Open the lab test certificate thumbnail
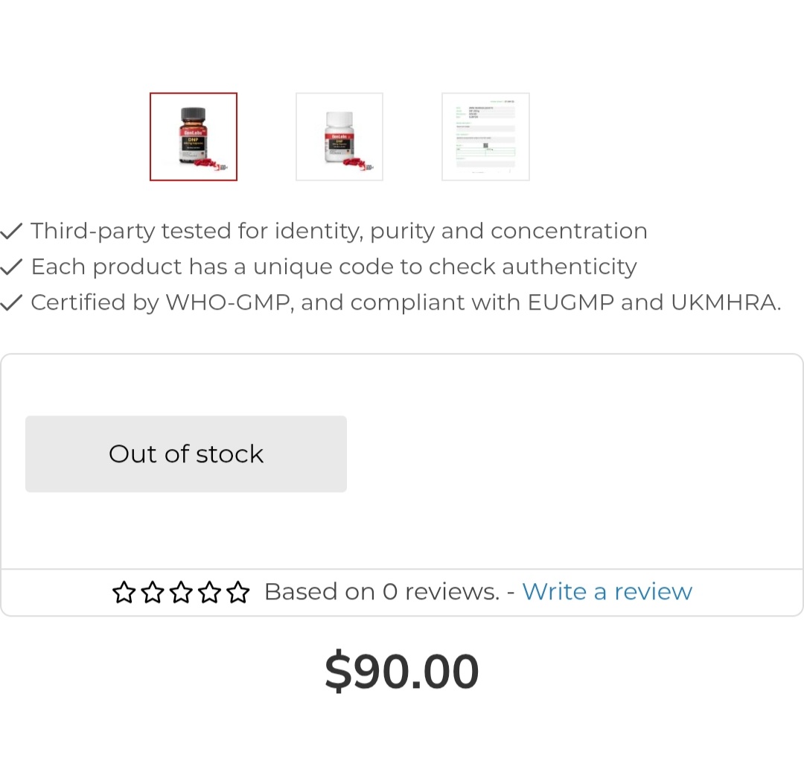Screen dimensions: 804x761 [485, 137]
